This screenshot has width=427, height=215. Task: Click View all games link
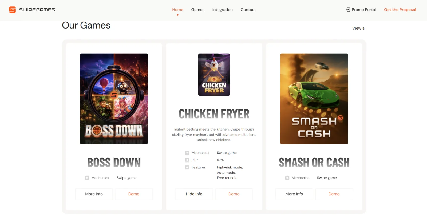[x=359, y=28]
